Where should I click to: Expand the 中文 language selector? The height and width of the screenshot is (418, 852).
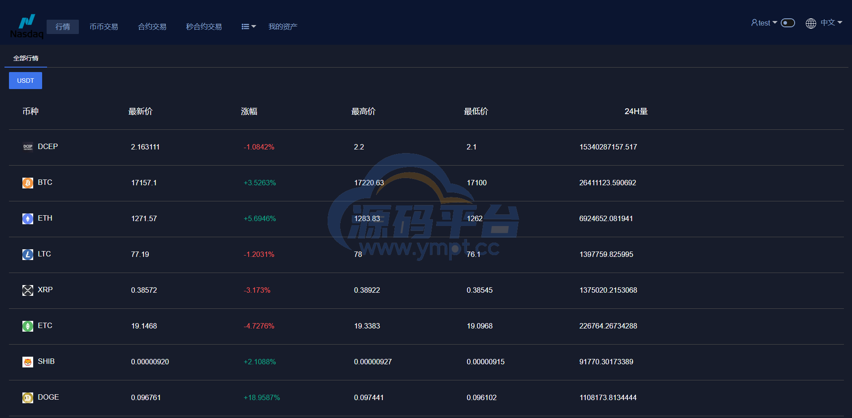824,23
